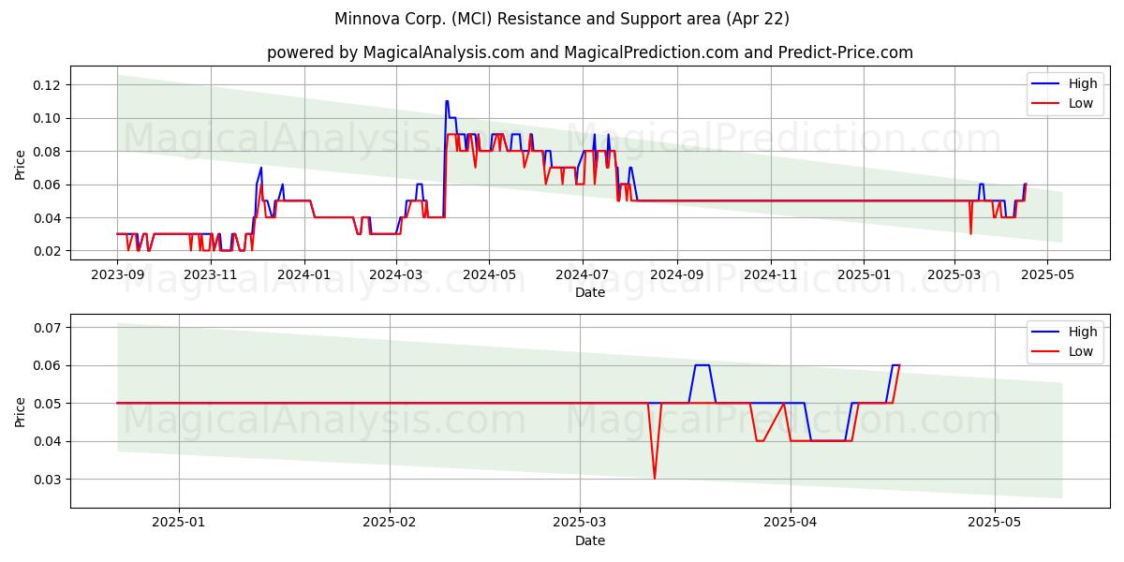Click the 2025-05 tick label on bottom chart
1124x562 pixels.
[x=995, y=524]
